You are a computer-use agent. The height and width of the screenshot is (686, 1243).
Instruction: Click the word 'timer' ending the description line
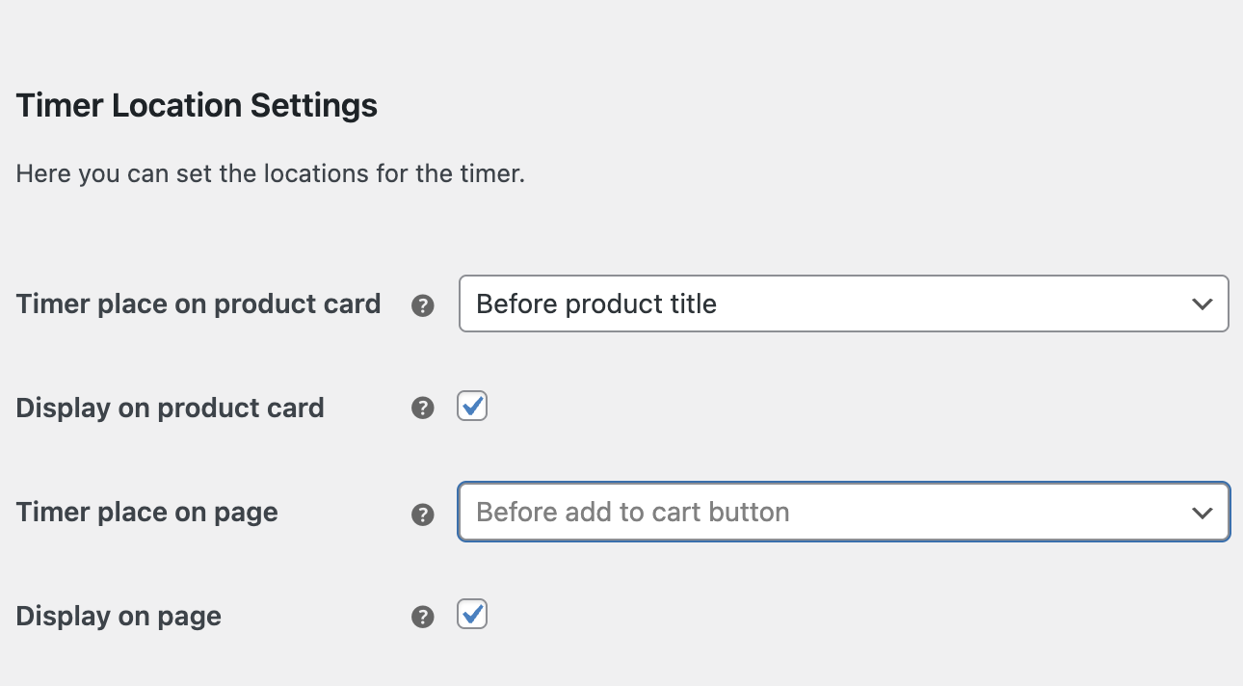[491, 174]
